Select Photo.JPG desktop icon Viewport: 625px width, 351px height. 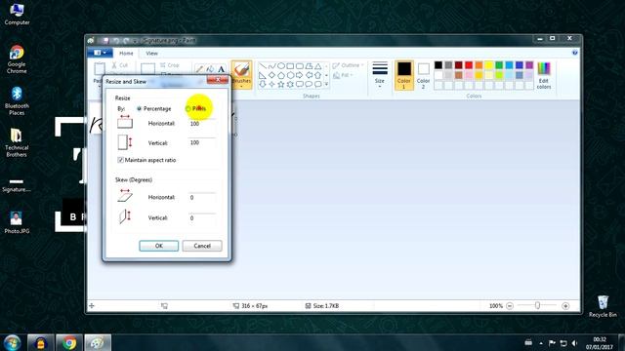(x=17, y=222)
